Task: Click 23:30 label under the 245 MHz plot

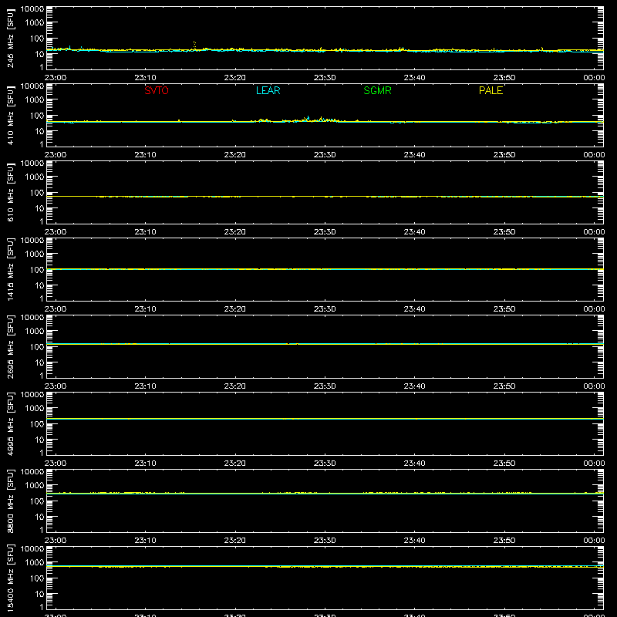Action: point(325,78)
